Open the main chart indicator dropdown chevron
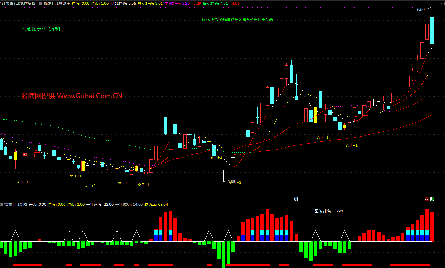Viewport: 445px width, 268px height. [x=41, y=4]
